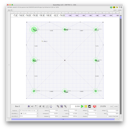Select the bottom-left speaker node
Image resolution: width=129 pixels, height=130 pixels.
coord(34,91)
